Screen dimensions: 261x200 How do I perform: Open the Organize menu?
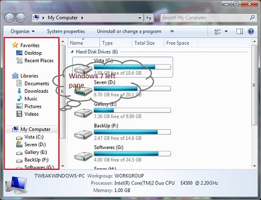tap(22, 31)
